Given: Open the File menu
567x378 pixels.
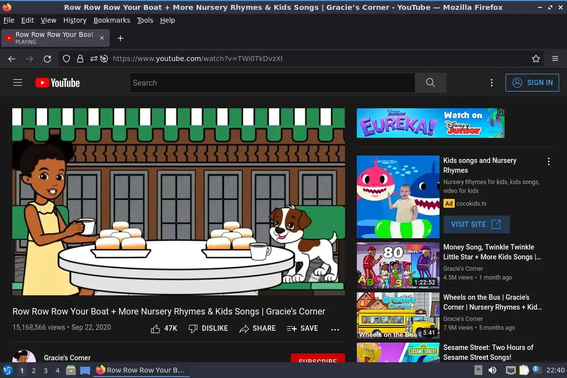Looking at the screenshot, I should coord(9,20).
